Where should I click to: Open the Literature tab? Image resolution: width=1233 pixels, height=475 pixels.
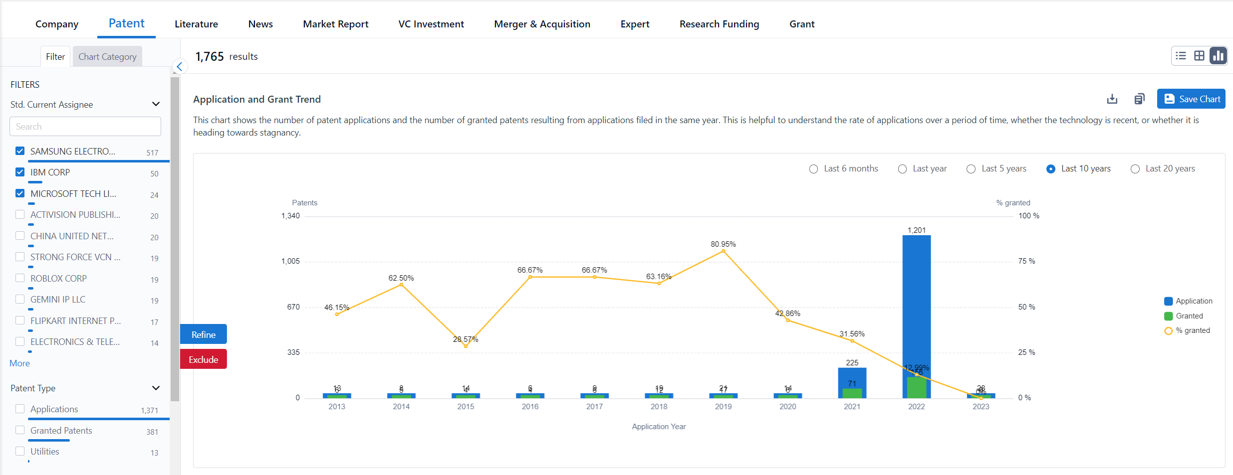point(196,24)
